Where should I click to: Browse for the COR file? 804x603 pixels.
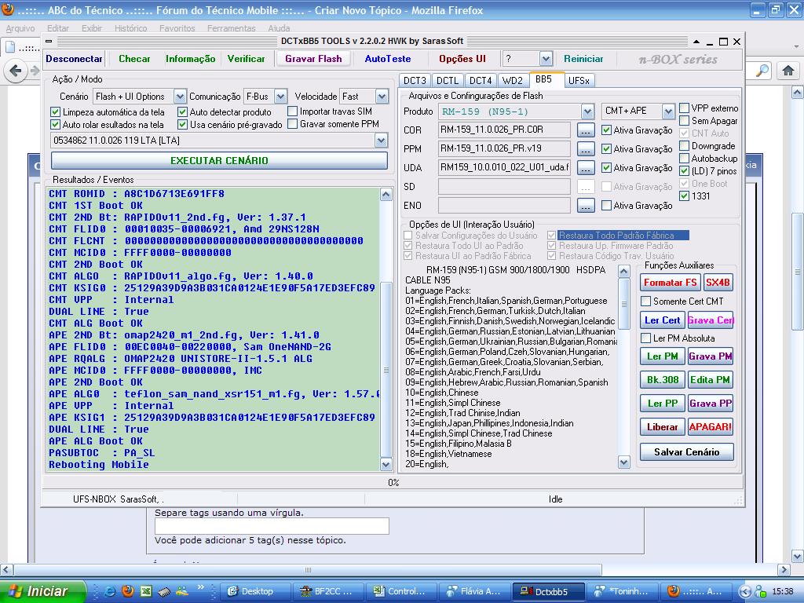(x=586, y=130)
